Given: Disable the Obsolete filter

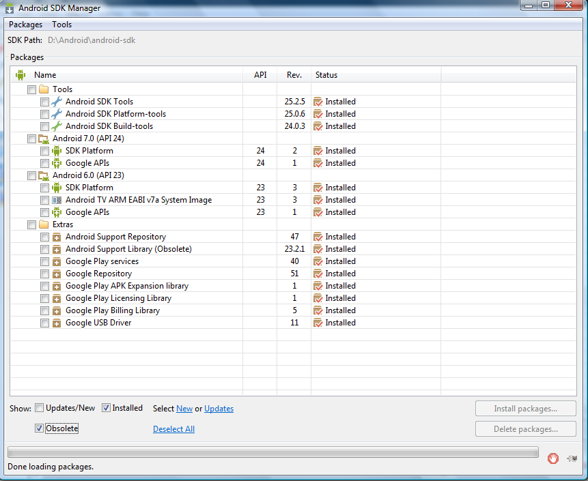Looking at the screenshot, I should pyautogui.click(x=39, y=428).
